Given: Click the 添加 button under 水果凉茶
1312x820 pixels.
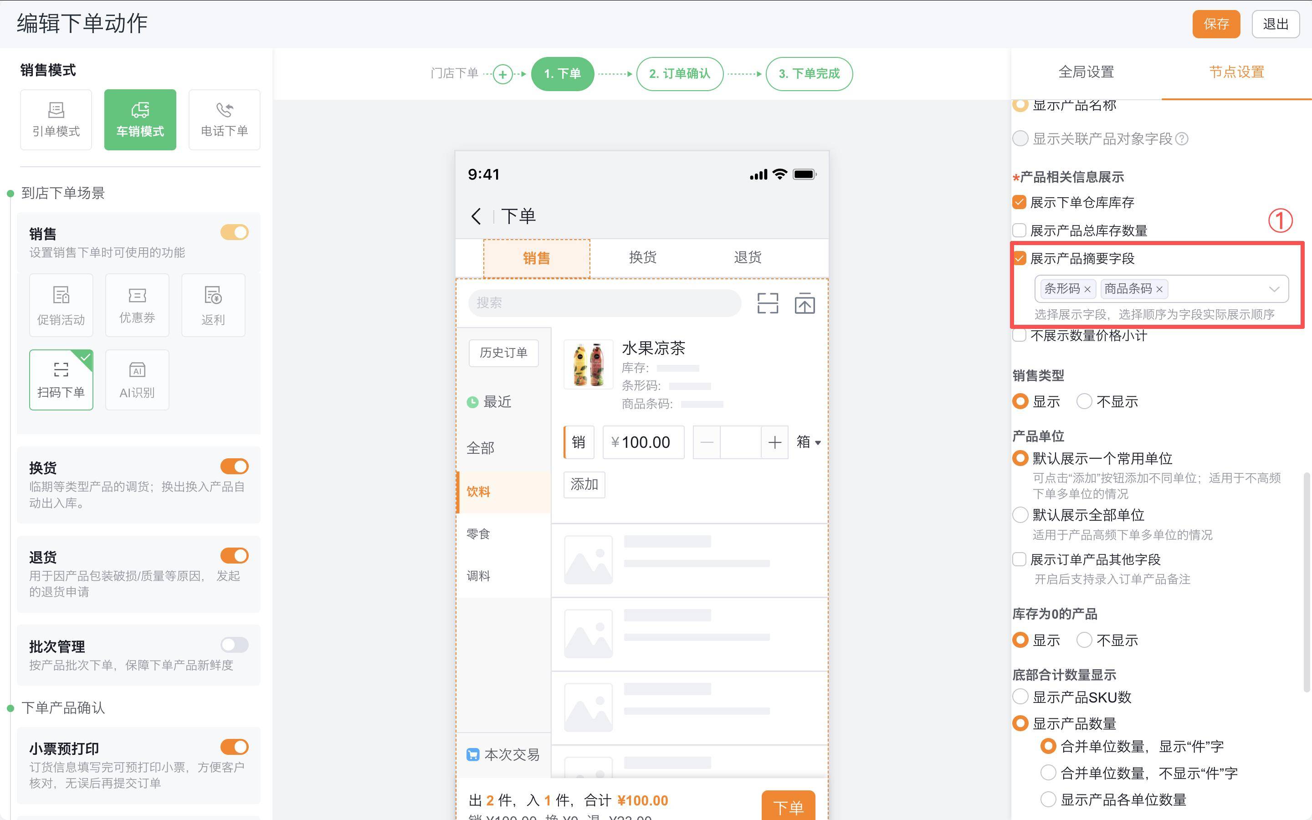Looking at the screenshot, I should 584,484.
